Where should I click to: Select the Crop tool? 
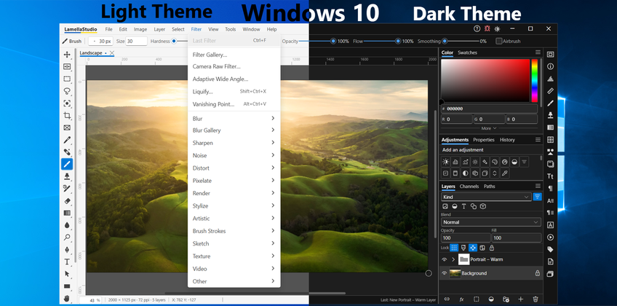pyautogui.click(x=67, y=115)
